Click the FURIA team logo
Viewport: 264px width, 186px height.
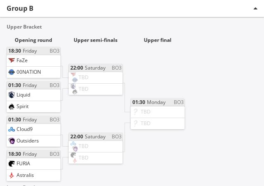(x=12, y=164)
